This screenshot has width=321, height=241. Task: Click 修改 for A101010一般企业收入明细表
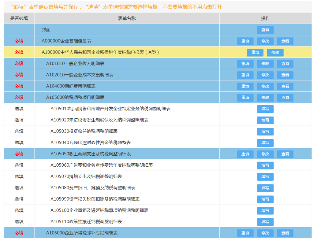pyautogui.click(x=265, y=64)
